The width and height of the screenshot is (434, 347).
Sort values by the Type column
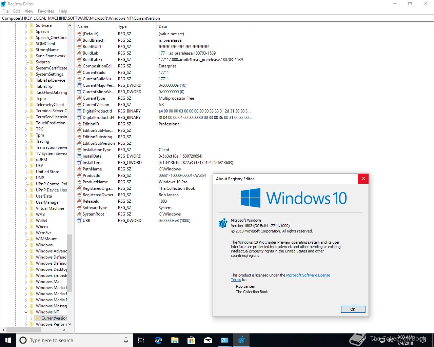coord(136,26)
